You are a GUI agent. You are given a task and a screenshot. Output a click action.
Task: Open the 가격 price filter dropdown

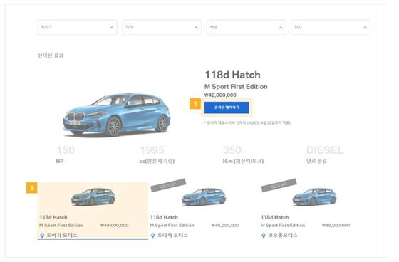[x=162, y=27]
